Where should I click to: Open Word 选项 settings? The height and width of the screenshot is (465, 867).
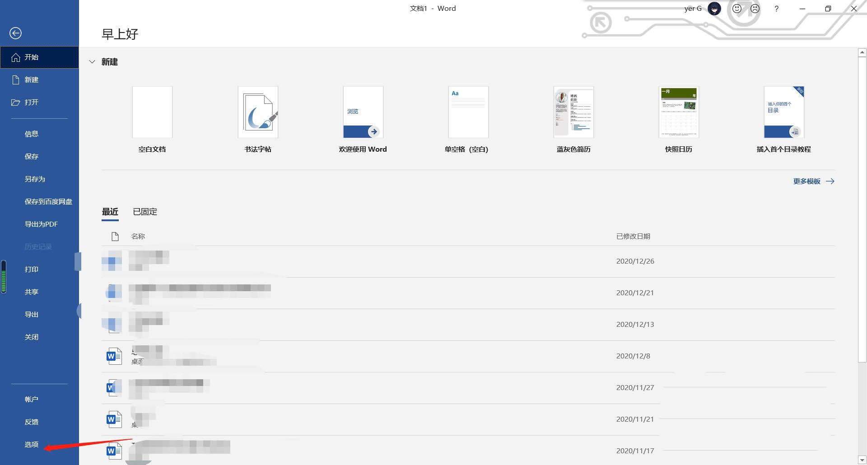pyautogui.click(x=32, y=444)
